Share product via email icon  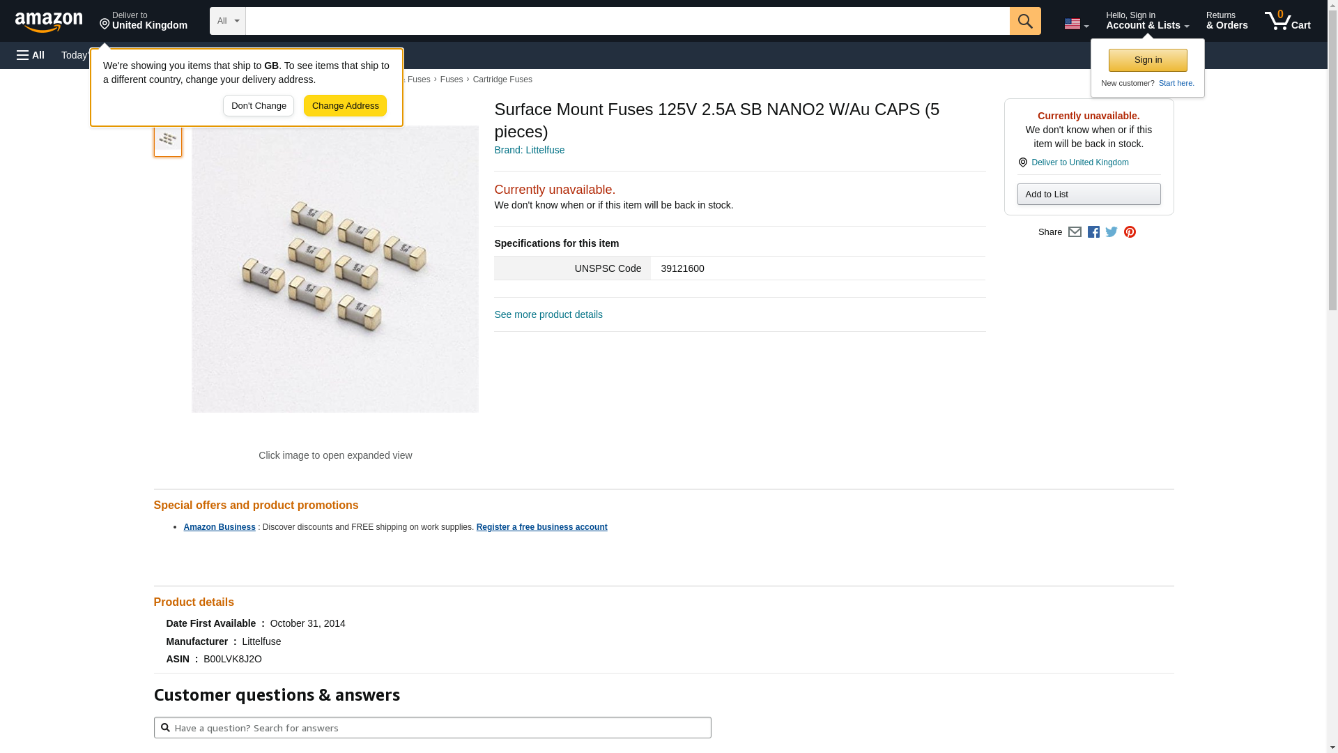(x=1075, y=232)
